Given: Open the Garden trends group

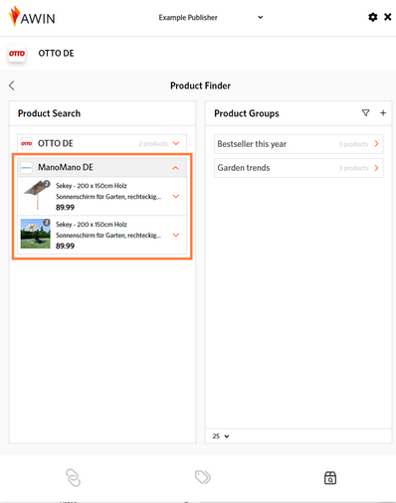Looking at the screenshot, I should coord(298,168).
